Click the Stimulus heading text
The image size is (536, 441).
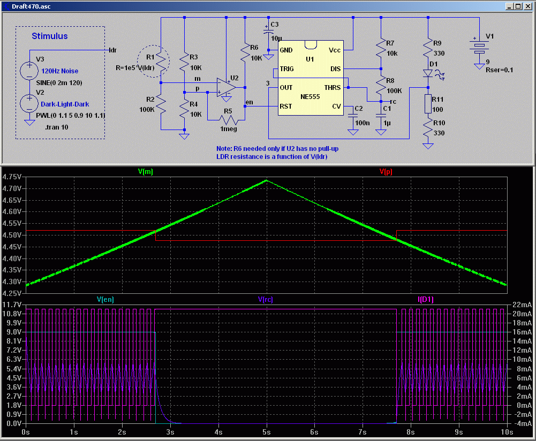point(50,36)
